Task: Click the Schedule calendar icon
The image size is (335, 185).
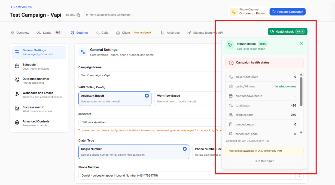Action: coord(17,66)
